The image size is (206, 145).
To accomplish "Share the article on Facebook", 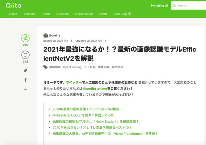I will 25,80.
